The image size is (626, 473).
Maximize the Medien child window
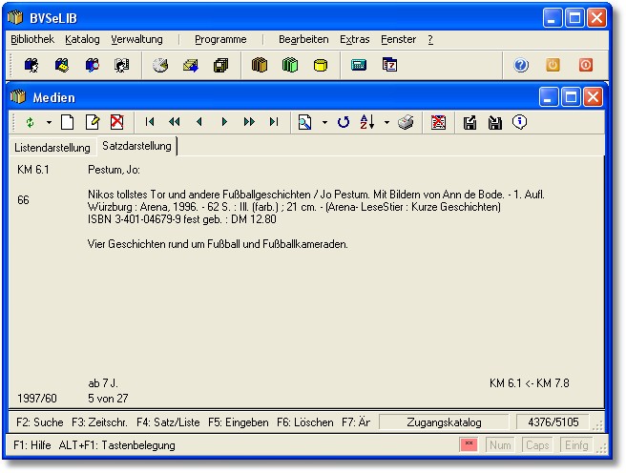[571, 97]
